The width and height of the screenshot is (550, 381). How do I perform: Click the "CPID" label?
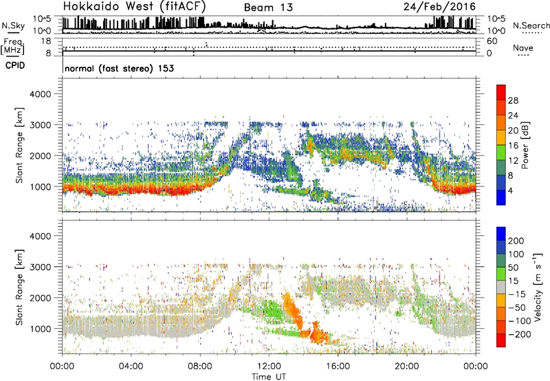tap(15, 65)
